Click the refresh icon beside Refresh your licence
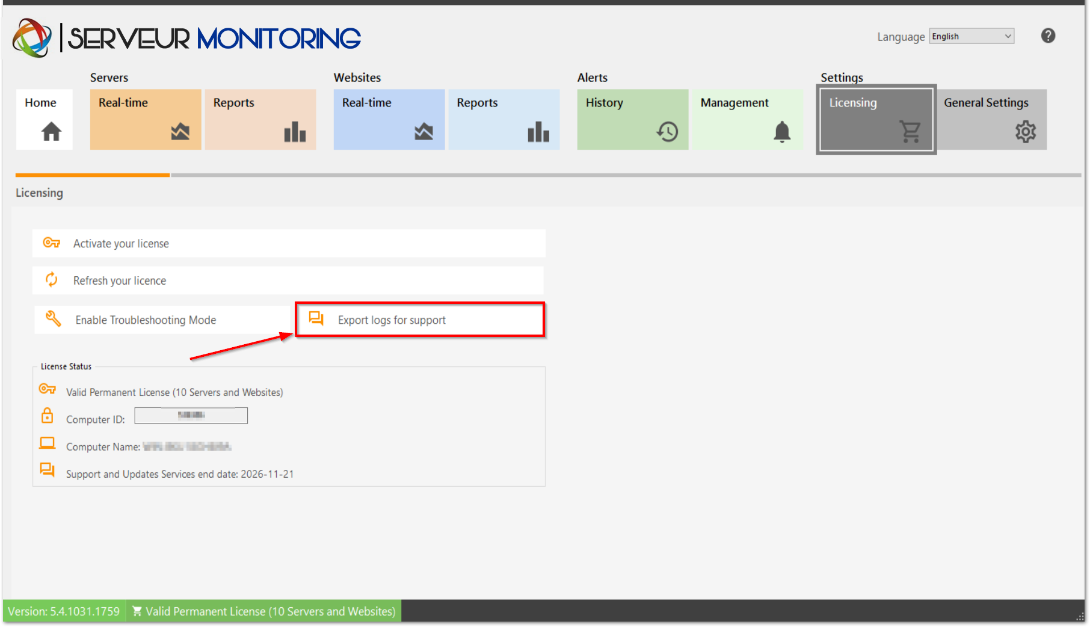 (x=52, y=280)
